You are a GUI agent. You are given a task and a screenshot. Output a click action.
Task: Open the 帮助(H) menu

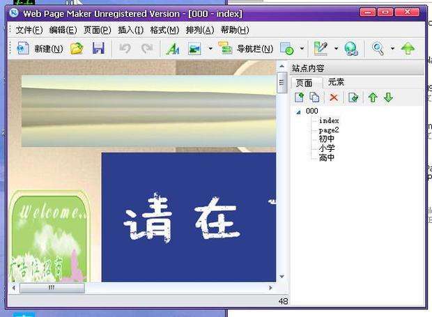tap(235, 30)
